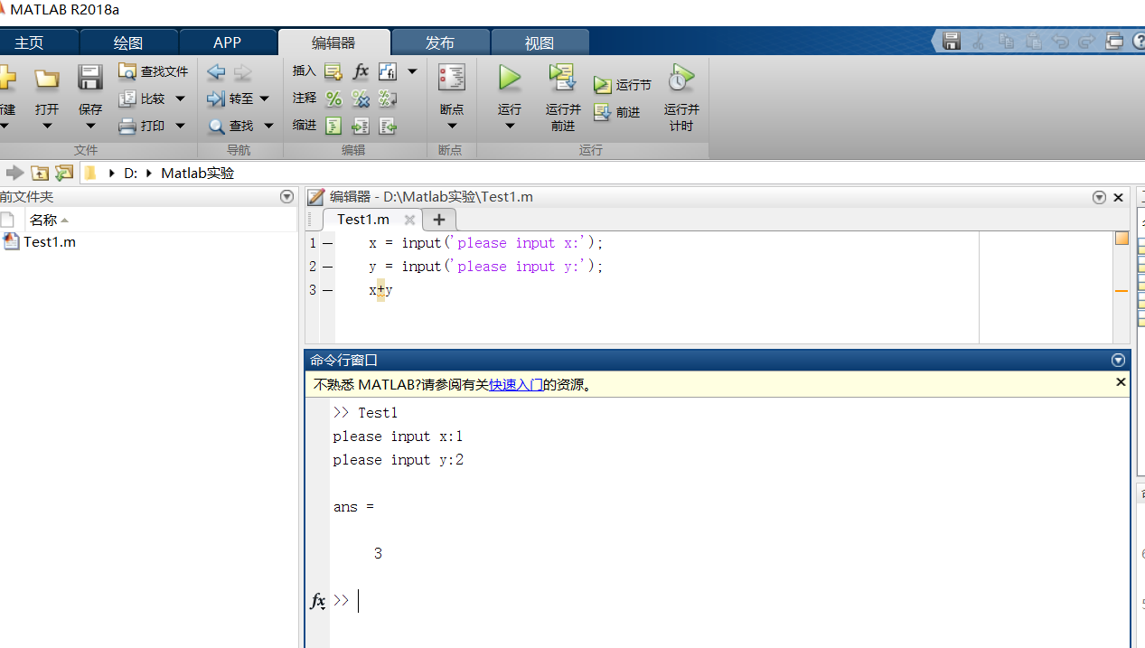Switch to the View (视图) tab
Screen dimensions: 1145x648
pos(540,42)
